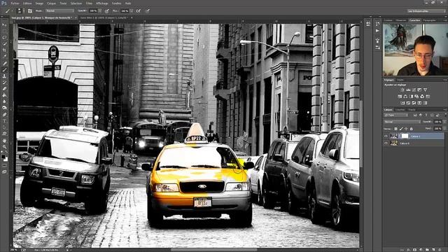Image resolution: width=448 pixels, height=252 pixels.
Task: Select the Clone Stamp tool
Action: pyautogui.click(x=4, y=76)
